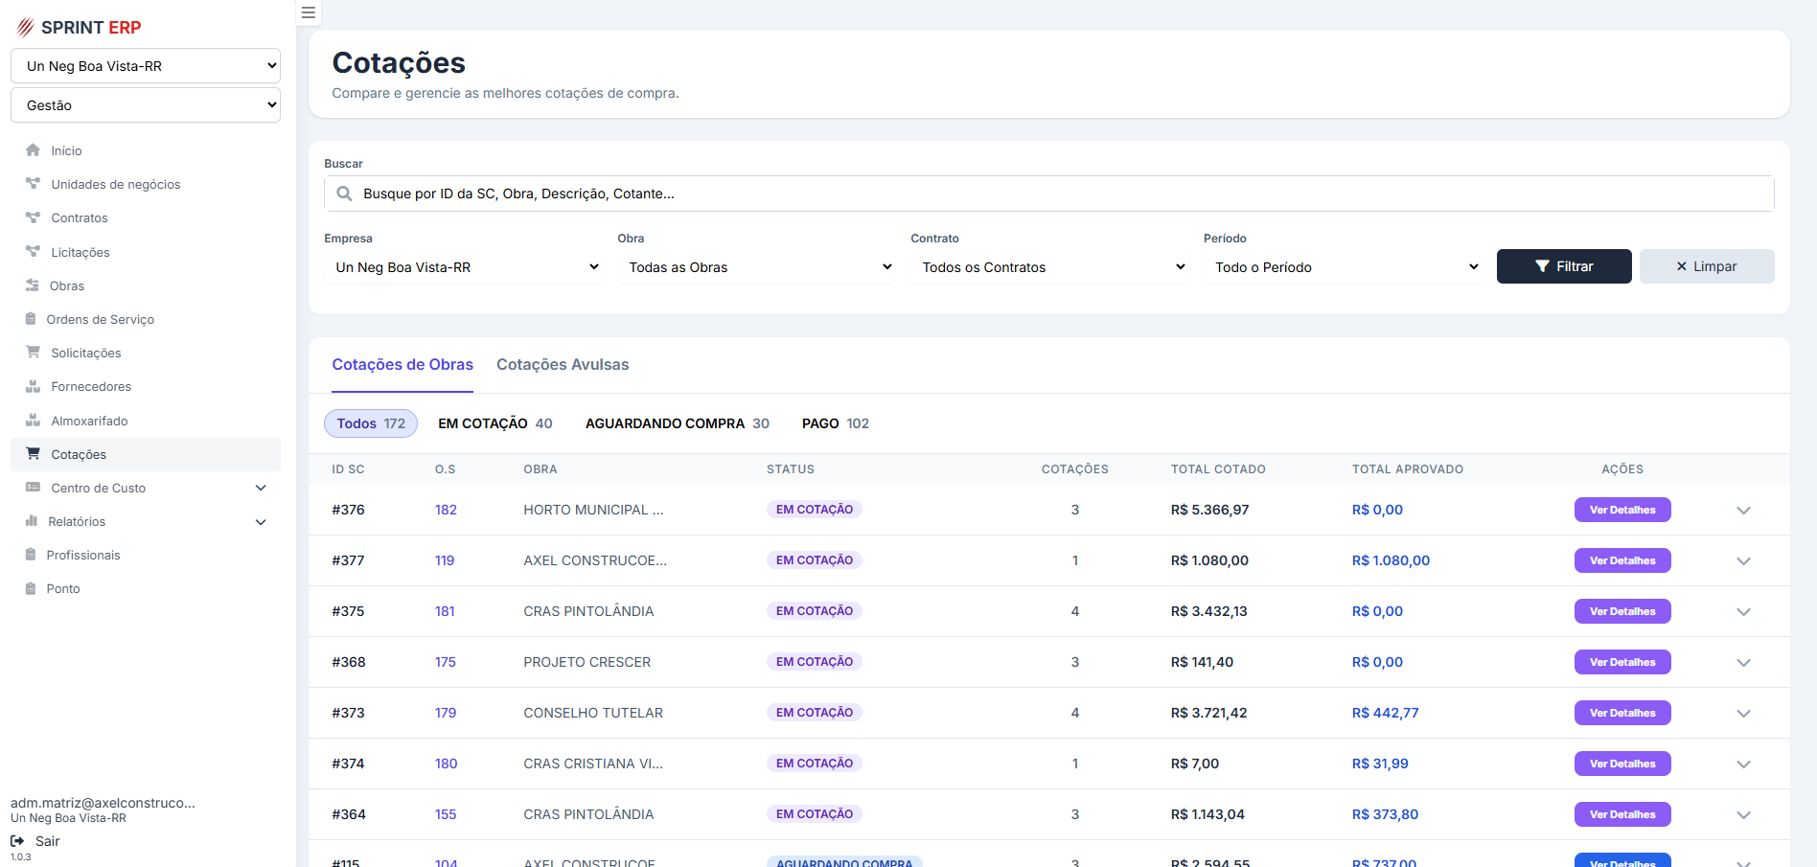Expand the row for quotation #376

(x=1743, y=511)
